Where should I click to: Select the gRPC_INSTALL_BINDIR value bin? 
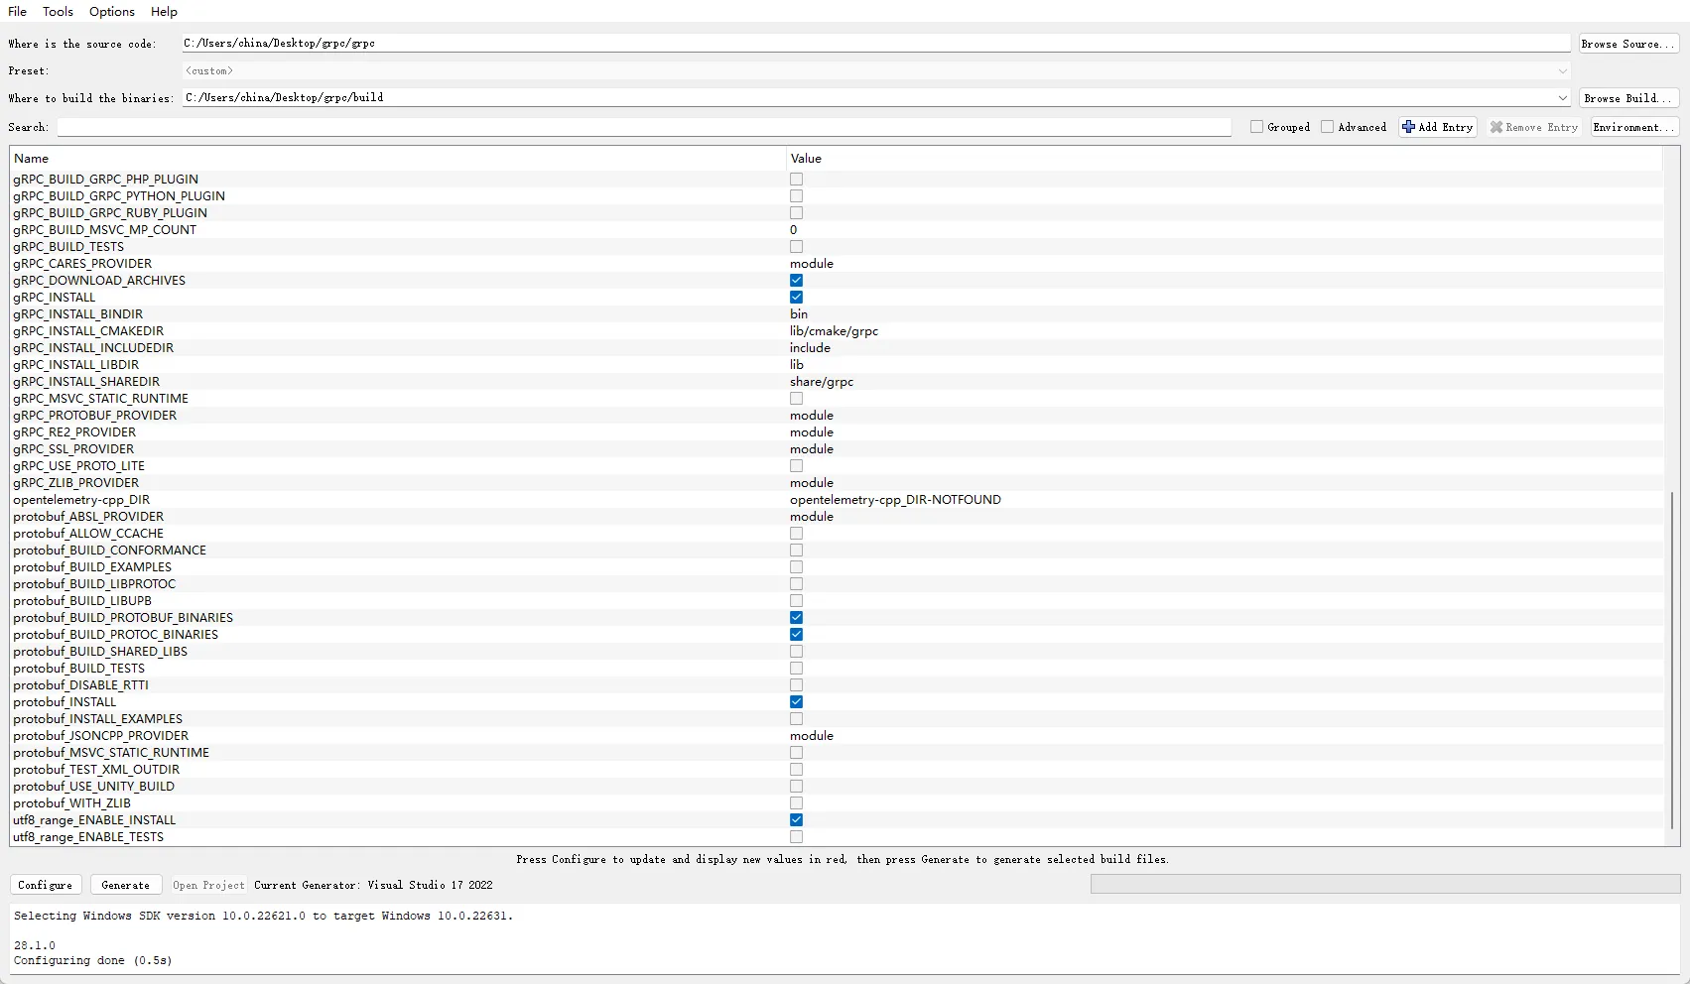tap(799, 314)
